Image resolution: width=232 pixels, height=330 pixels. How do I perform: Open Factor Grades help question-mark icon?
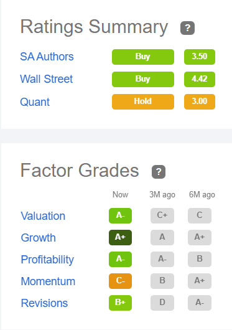159,172
